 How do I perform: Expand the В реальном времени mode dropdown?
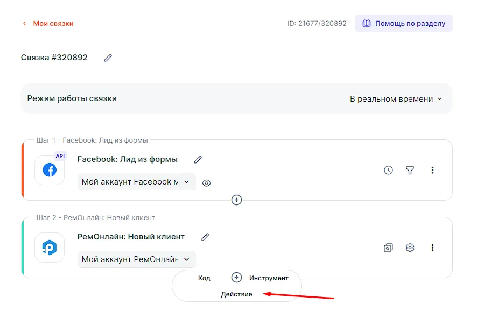[x=395, y=99]
